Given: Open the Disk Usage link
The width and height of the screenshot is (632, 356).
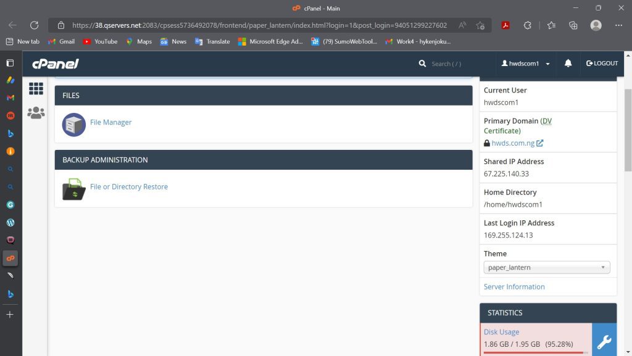Looking at the screenshot, I should click(501, 332).
